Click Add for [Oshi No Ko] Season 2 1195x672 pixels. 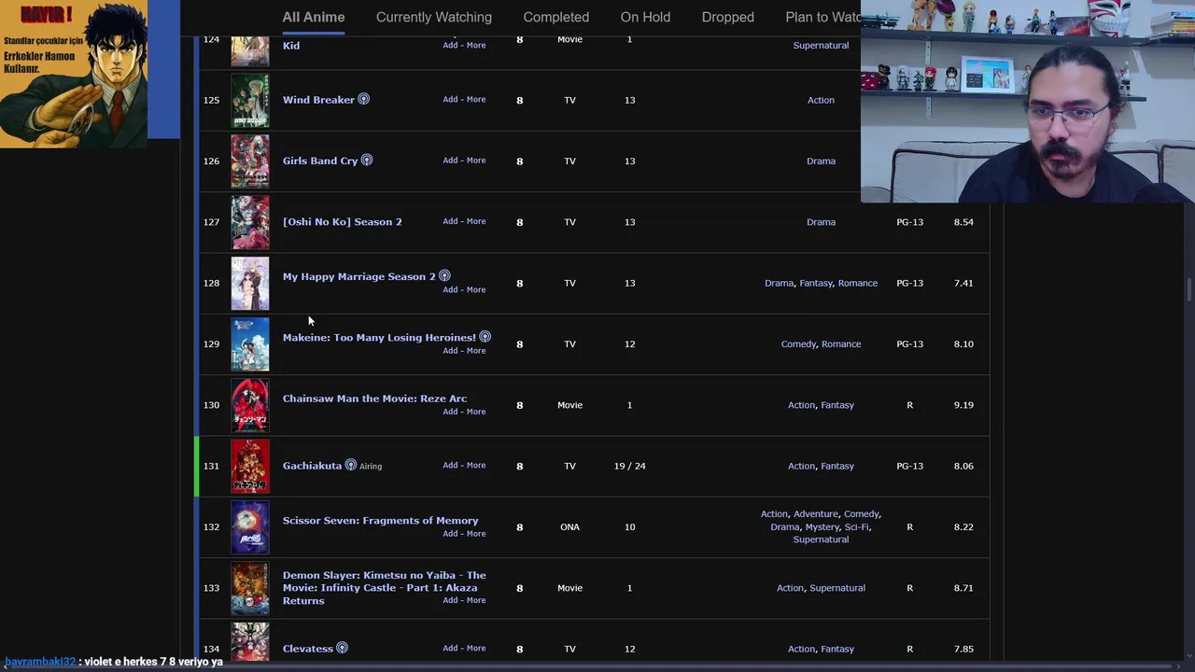[x=450, y=221]
